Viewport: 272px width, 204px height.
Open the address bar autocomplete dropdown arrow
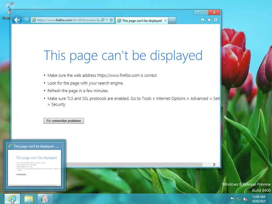tap(107, 20)
